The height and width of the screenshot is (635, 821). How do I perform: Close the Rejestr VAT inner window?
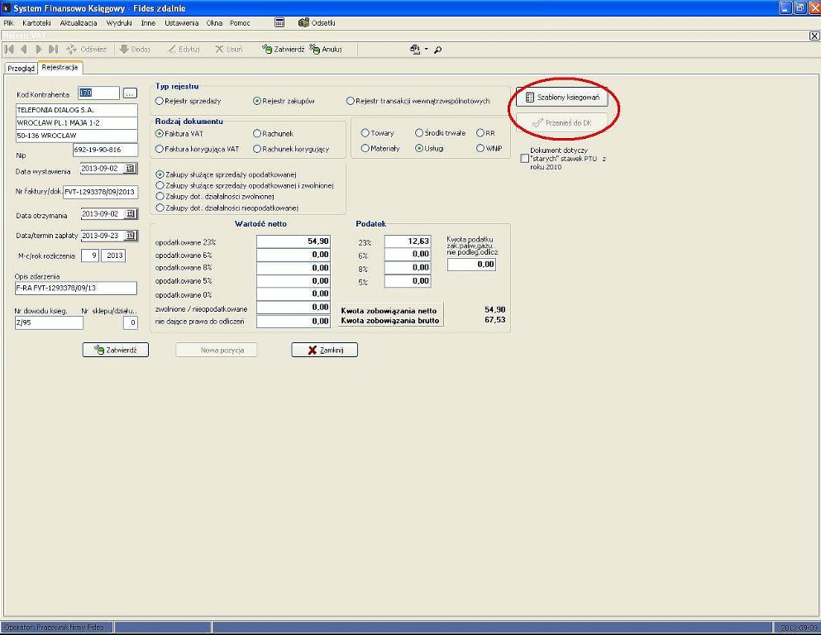(x=814, y=36)
